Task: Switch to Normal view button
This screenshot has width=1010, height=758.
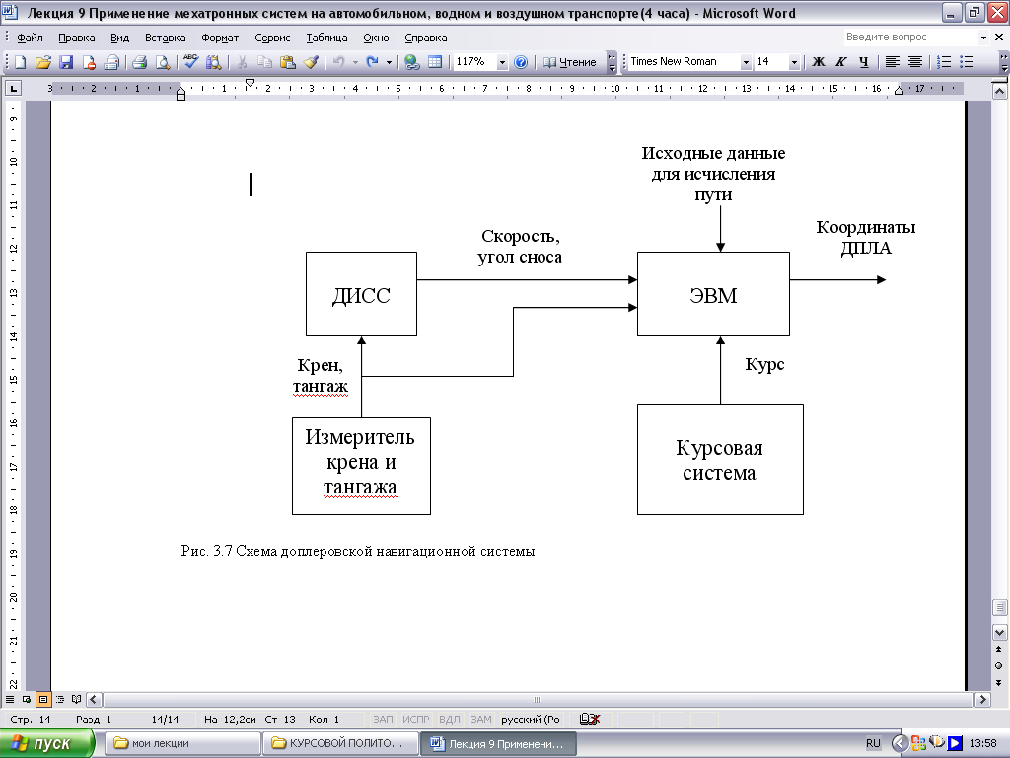Action: coord(10,699)
